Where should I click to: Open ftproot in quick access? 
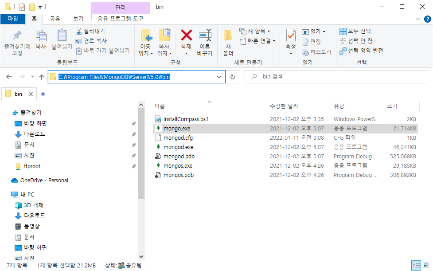pos(32,166)
